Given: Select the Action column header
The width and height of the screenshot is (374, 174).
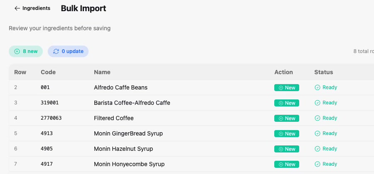Looking at the screenshot, I should click(283, 72).
